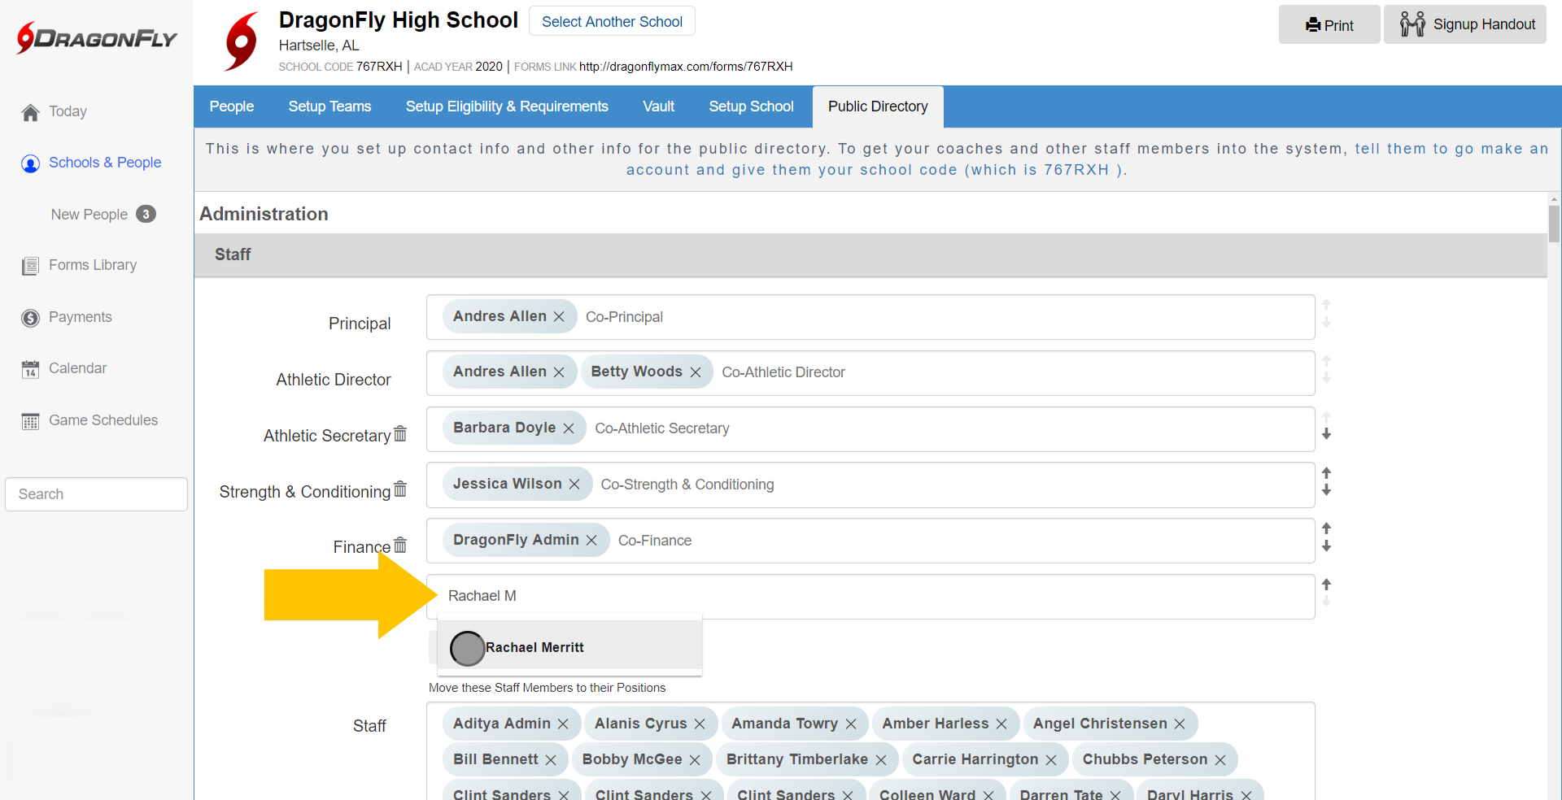
Task: Click the Print button
Action: [x=1329, y=25]
